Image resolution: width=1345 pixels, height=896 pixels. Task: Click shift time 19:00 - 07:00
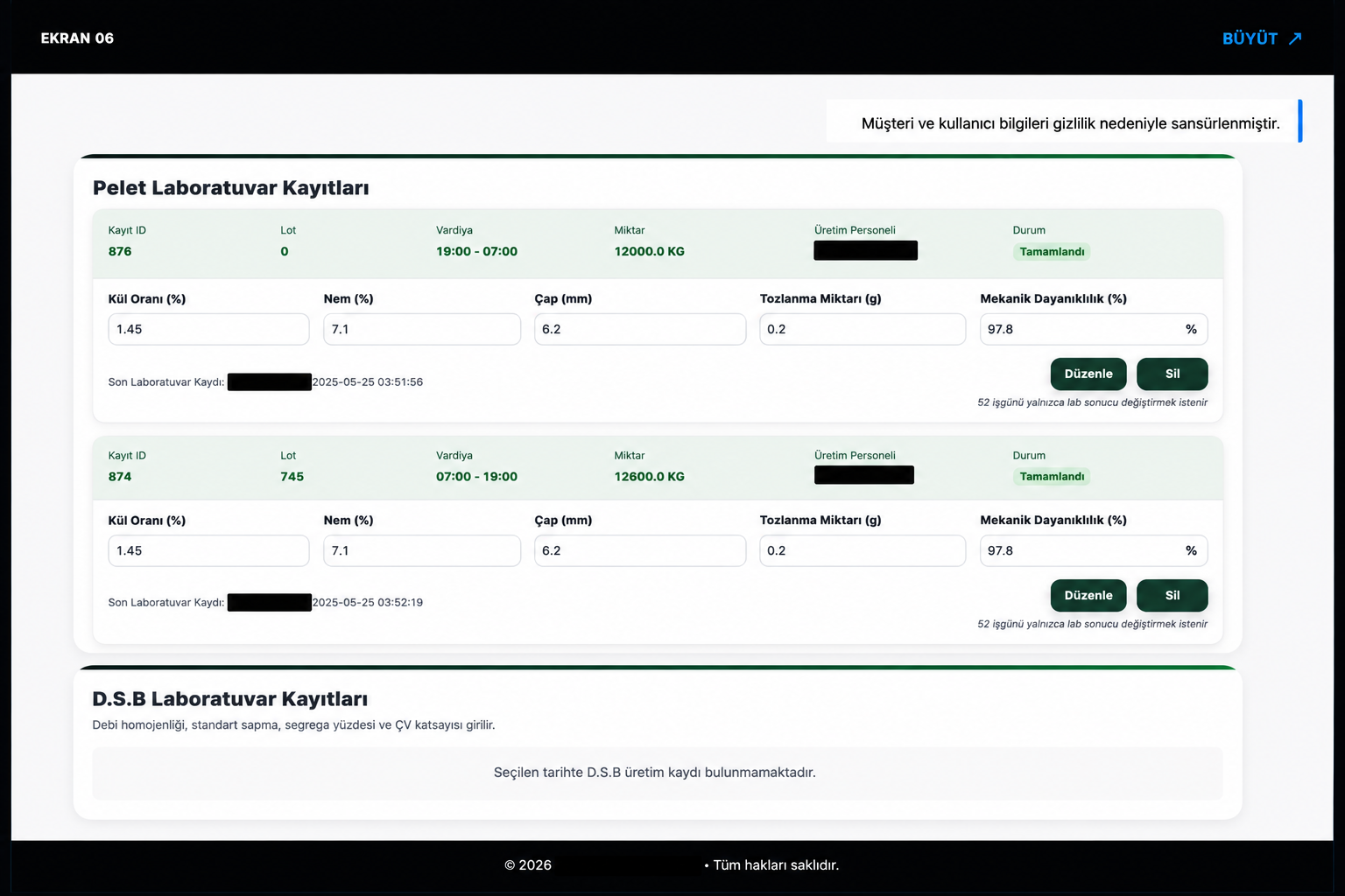click(476, 251)
